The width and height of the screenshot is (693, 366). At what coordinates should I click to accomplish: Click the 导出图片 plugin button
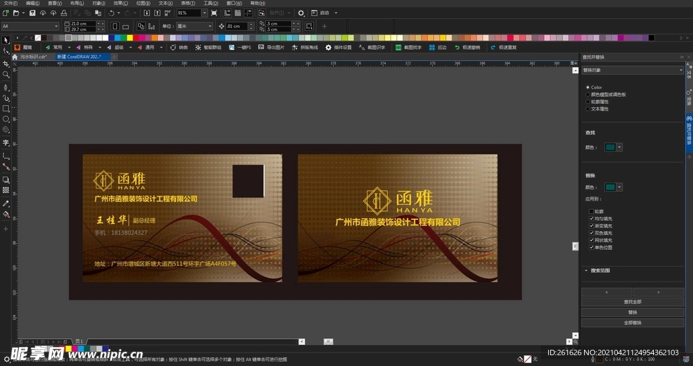click(x=271, y=48)
